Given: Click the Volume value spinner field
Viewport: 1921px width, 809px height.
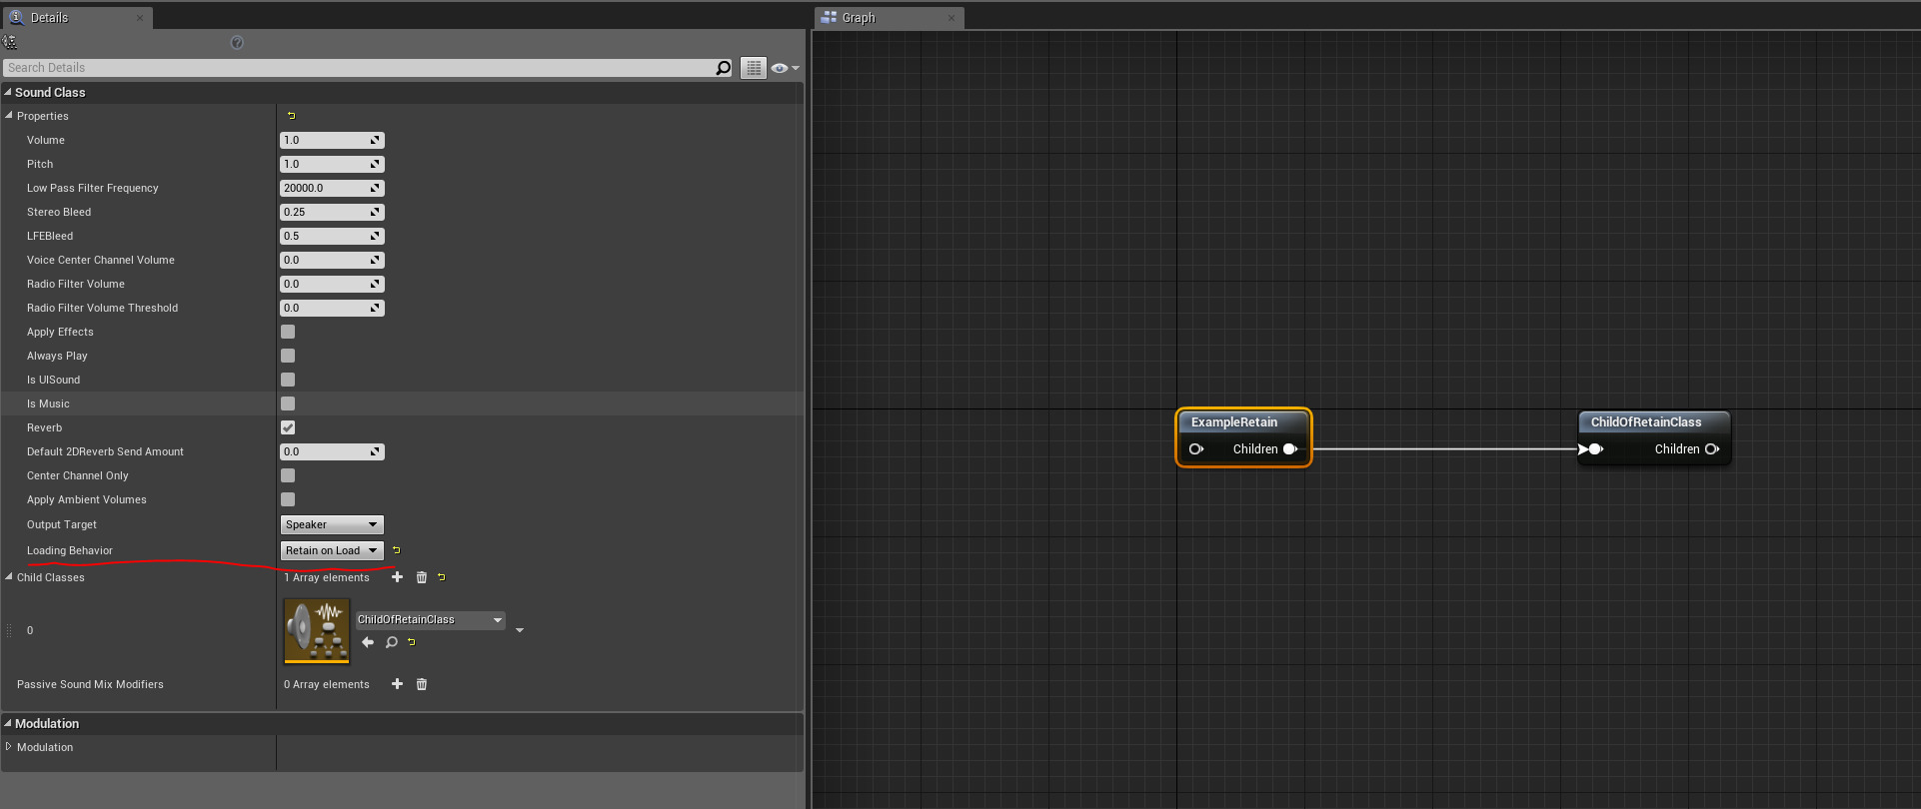Looking at the screenshot, I should point(325,140).
